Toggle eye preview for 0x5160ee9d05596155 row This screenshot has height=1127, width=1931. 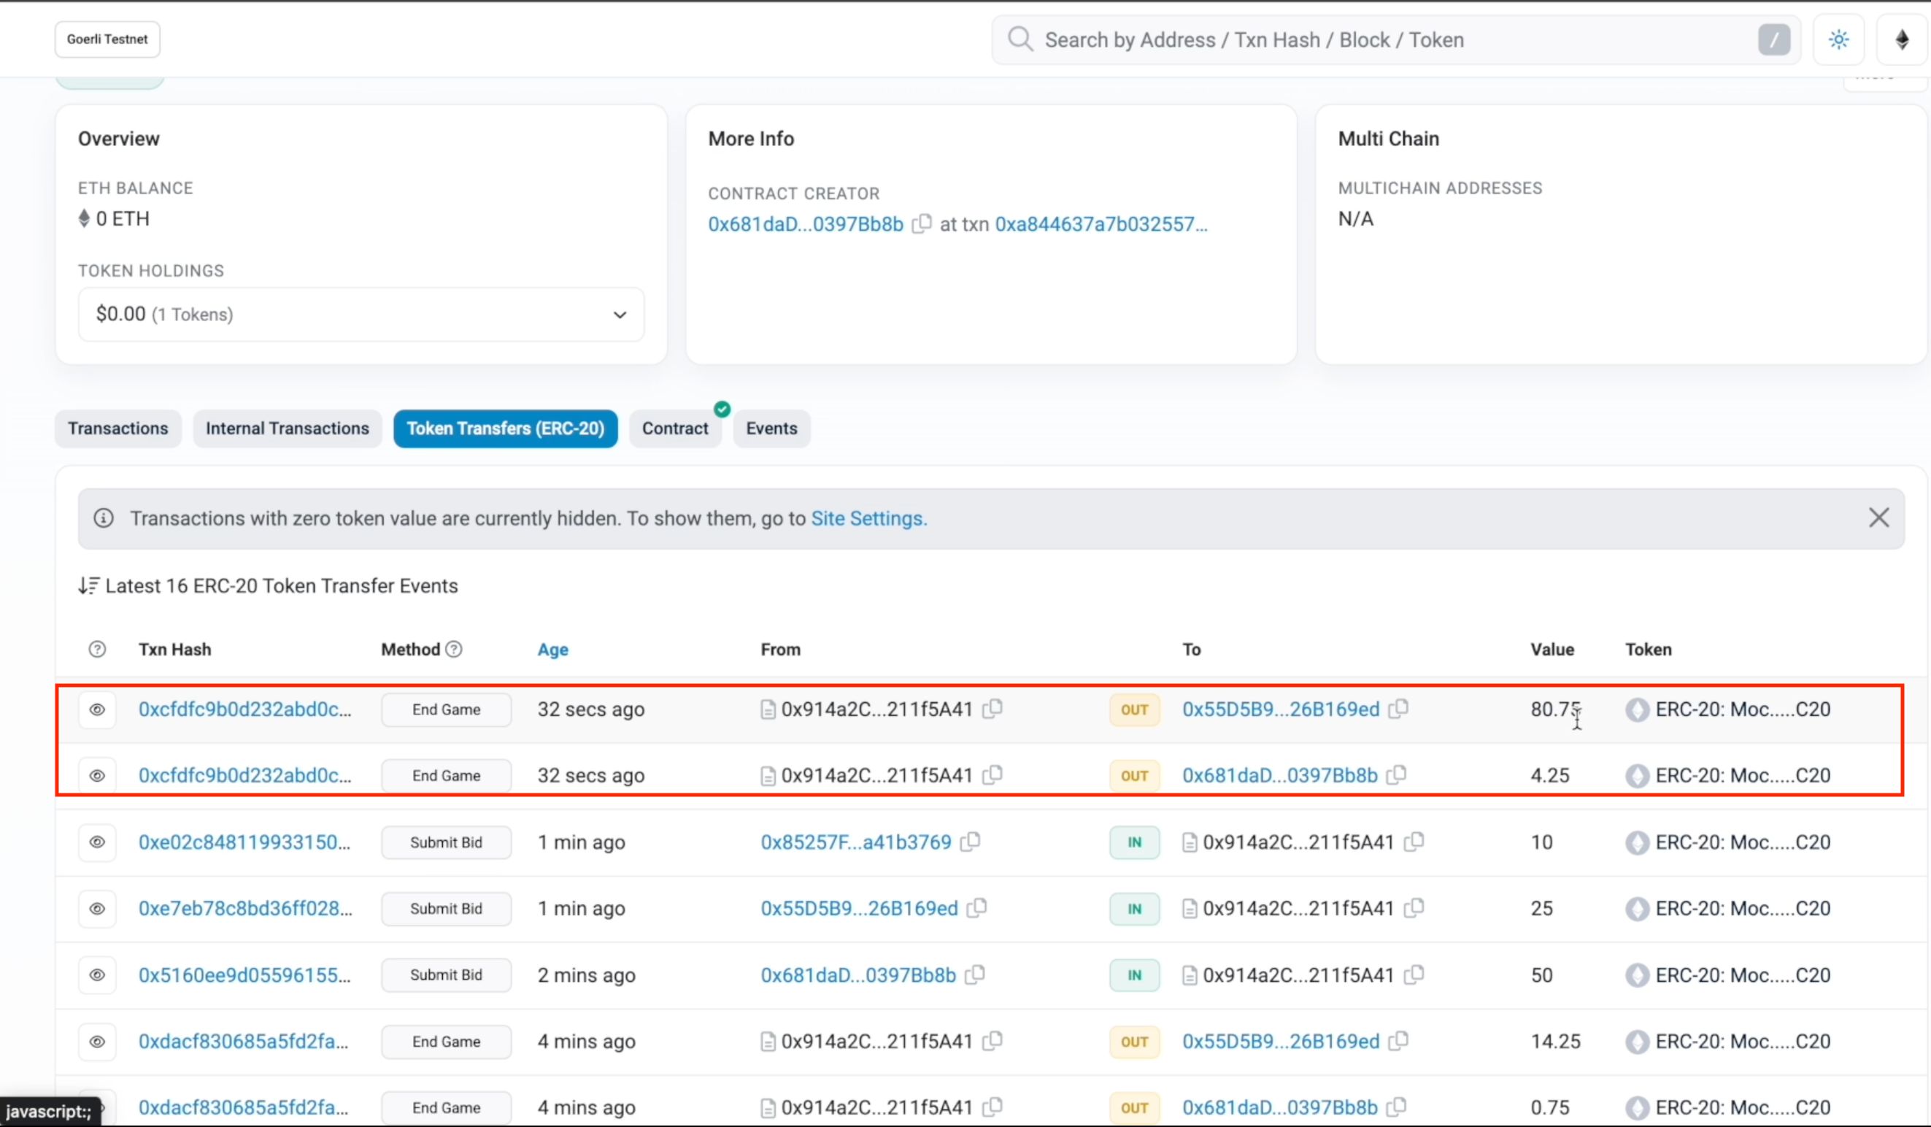pos(97,975)
